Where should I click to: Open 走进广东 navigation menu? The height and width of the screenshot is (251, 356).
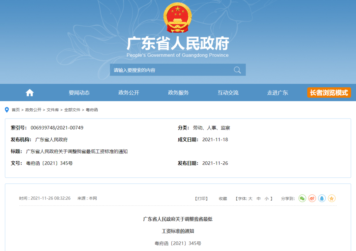(x=278, y=93)
